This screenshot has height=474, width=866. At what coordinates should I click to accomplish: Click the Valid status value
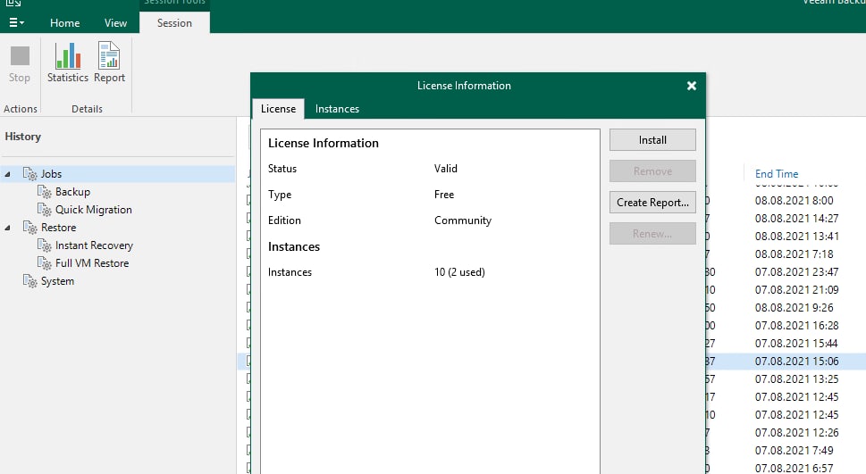pyautogui.click(x=446, y=169)
